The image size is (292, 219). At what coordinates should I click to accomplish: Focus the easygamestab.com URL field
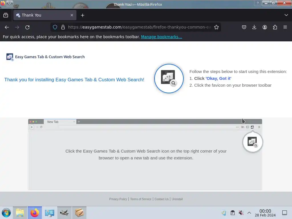(139, 27)
